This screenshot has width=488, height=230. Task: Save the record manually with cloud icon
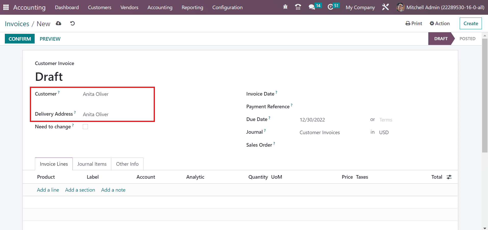point(59,23)
